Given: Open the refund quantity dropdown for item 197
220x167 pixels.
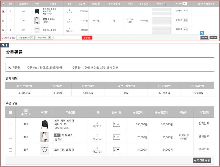Looking at the screenshot, I should click(117, 150).
